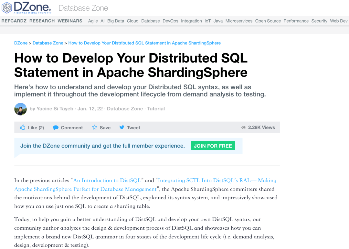Click Database Zone in the byline
Screen dimensions: 349x249
[125, 109]
